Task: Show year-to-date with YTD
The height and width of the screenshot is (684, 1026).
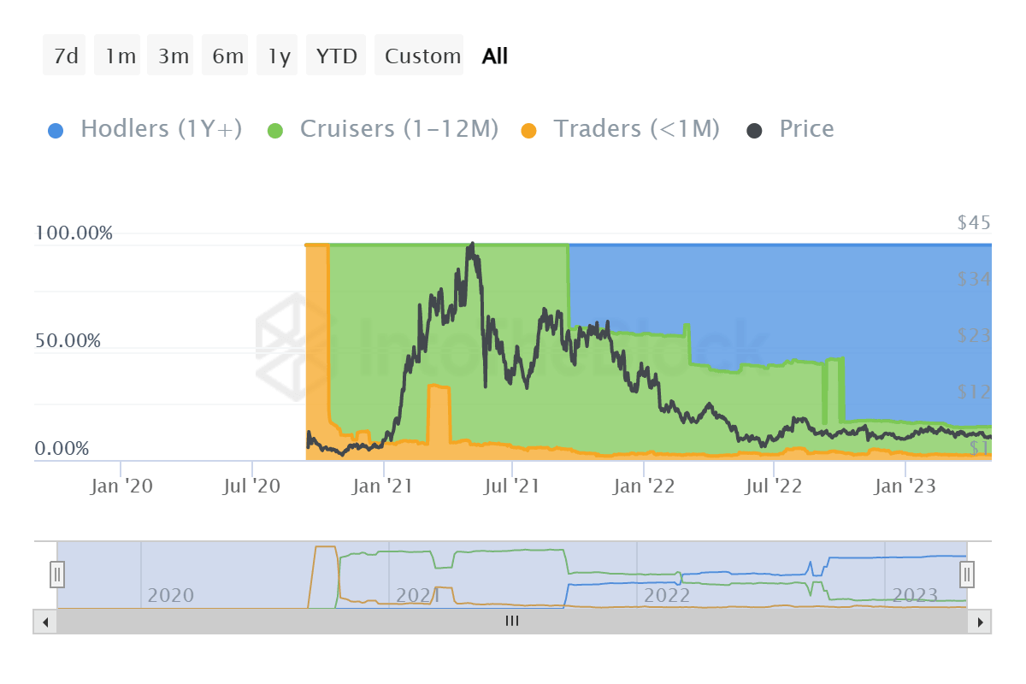Action: point(336,56)
